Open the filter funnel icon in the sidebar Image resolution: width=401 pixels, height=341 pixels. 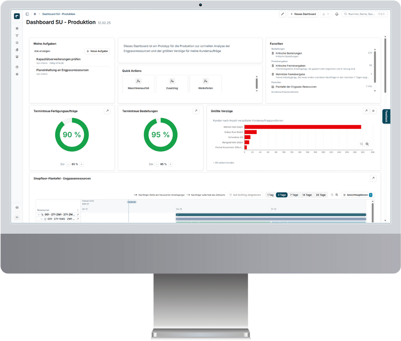pyautogui.click(x=17, y=35)
